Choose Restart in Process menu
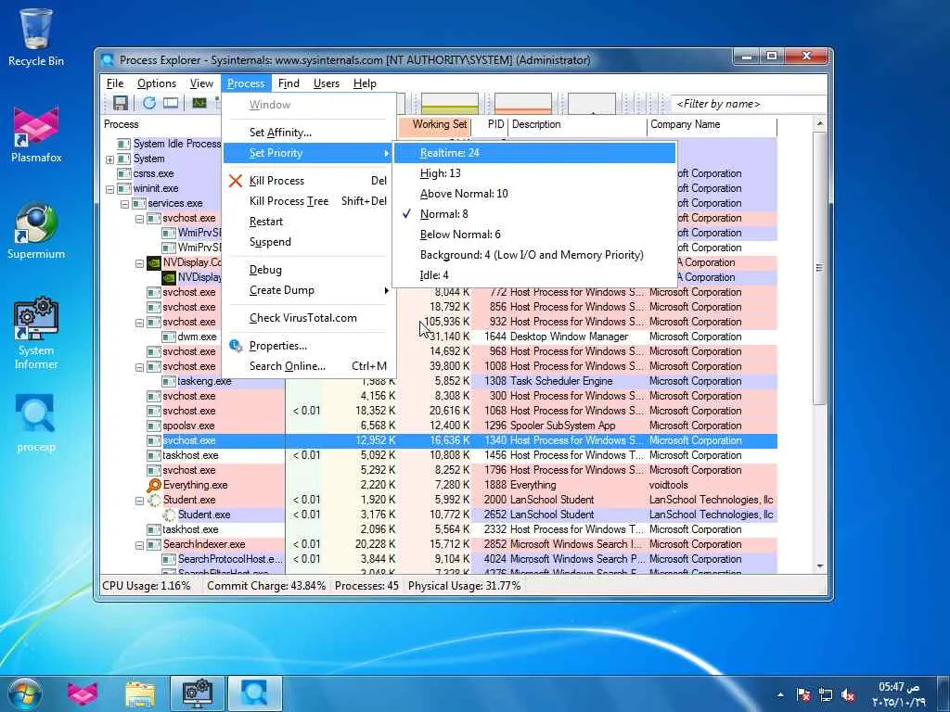This screenshot has width=950, height=712. click(308, 222)
